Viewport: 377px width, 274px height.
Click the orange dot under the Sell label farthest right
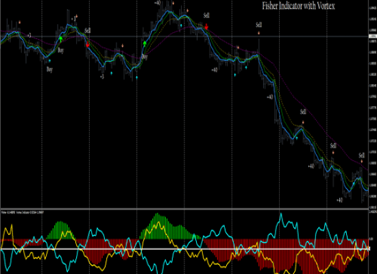(362, 161)
